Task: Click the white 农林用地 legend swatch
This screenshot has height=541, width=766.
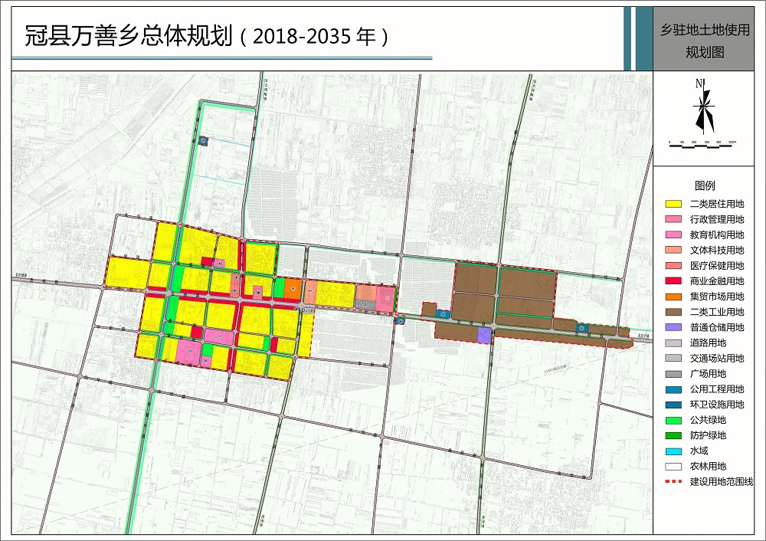Action: point(673,466)
